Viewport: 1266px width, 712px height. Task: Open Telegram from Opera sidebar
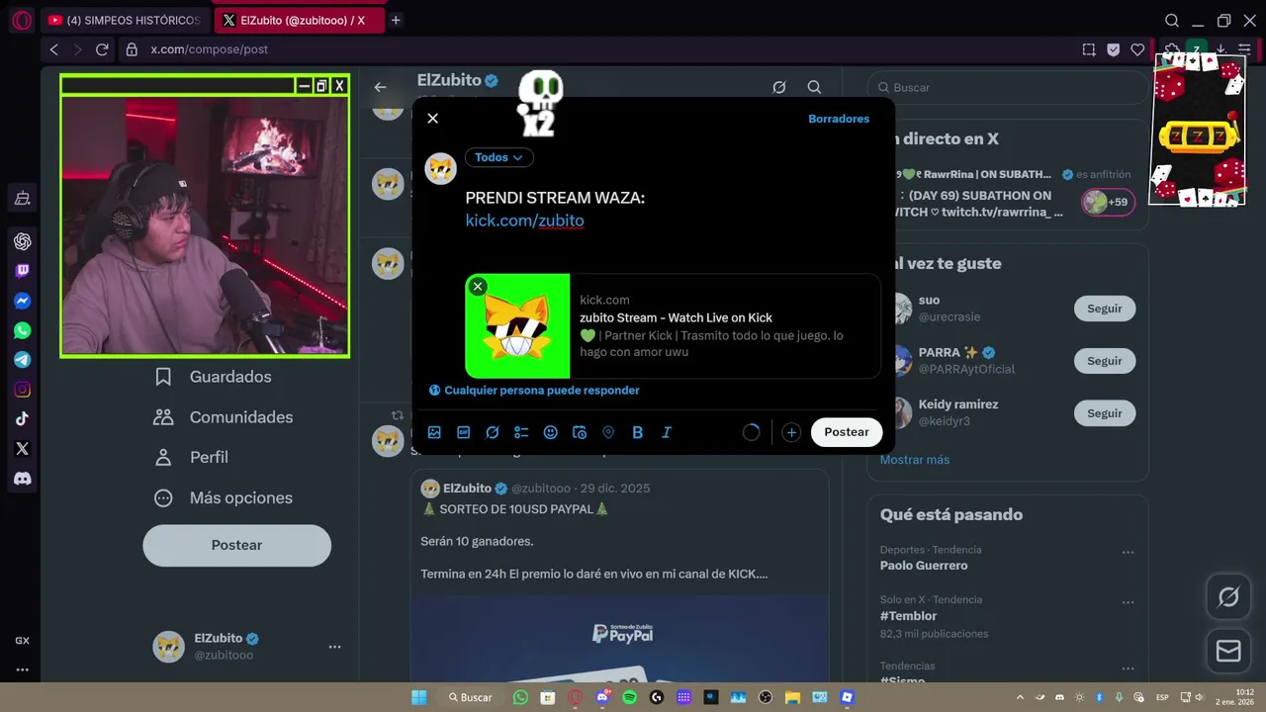pyautogui.click(x=22, y=360)
